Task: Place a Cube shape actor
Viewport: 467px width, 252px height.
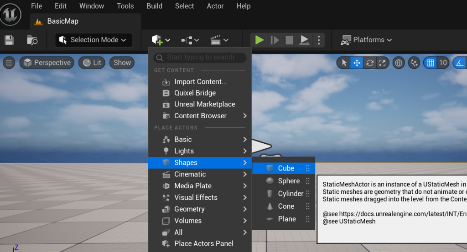Action: 283,168
